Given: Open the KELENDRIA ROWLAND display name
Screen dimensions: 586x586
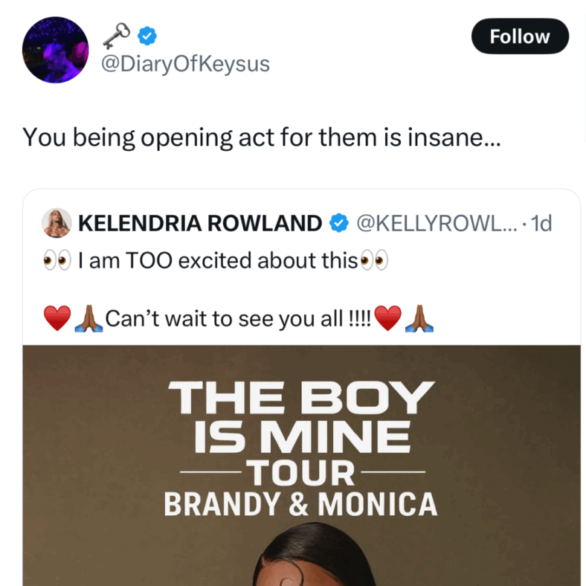Looking at the screenshot, I should [200, 223].
